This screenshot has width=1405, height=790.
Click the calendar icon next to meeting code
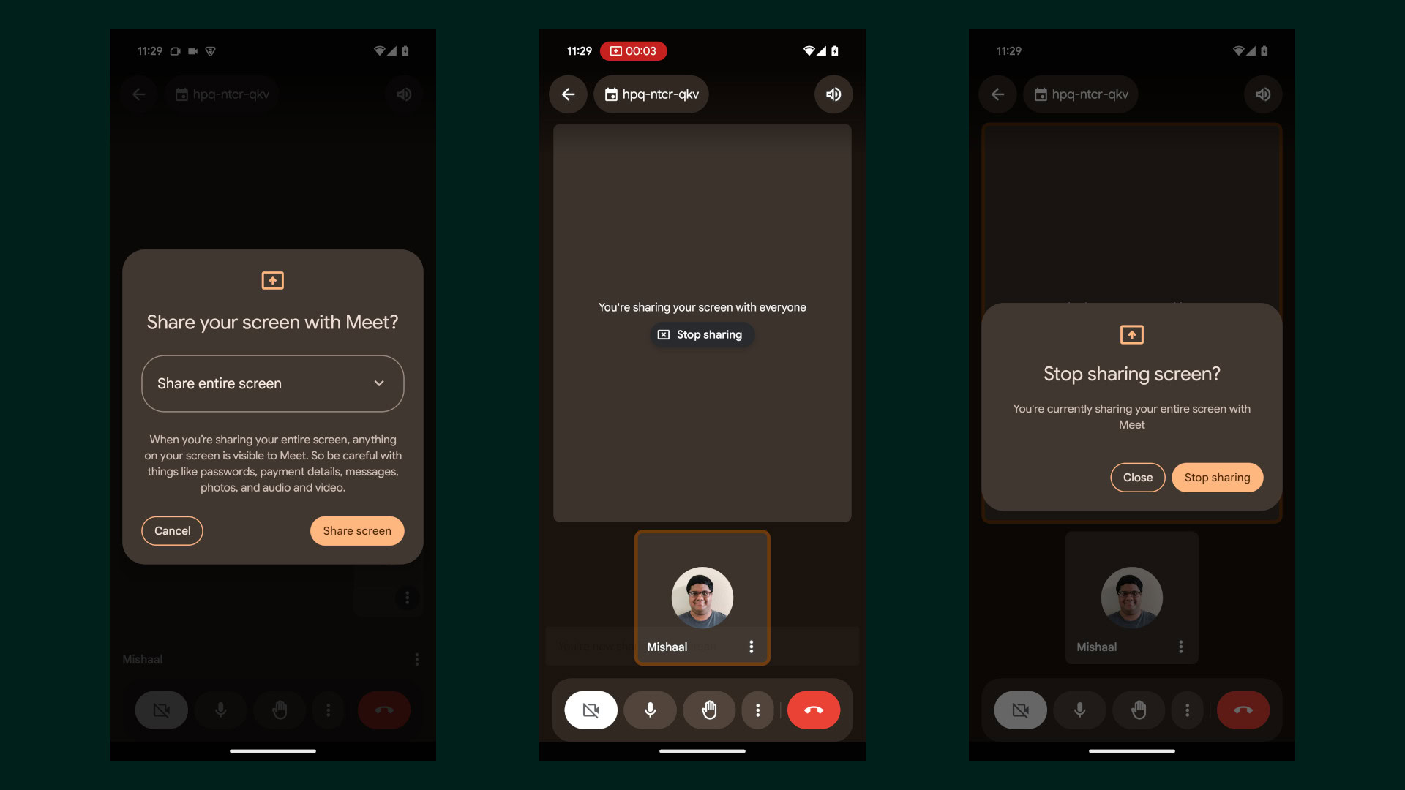pyautogui.click(x=610, y=94)
